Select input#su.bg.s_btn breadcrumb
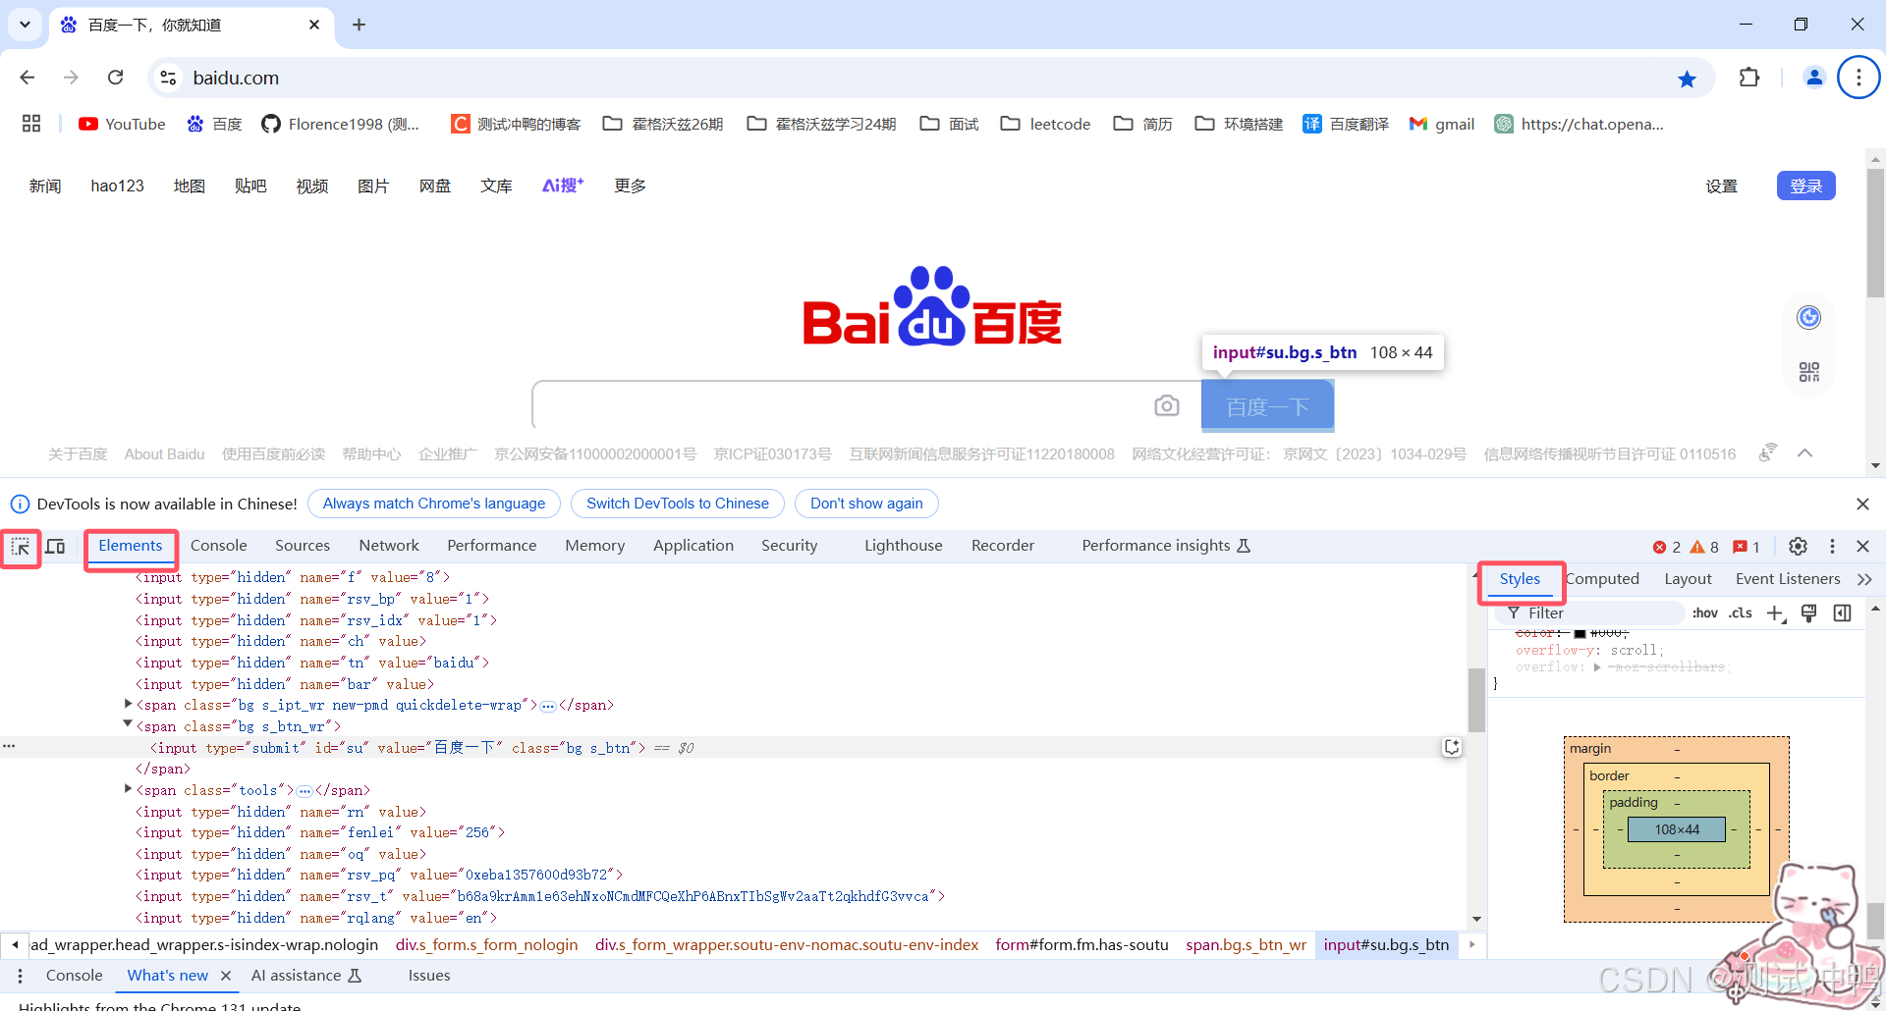 point(1386,944)
